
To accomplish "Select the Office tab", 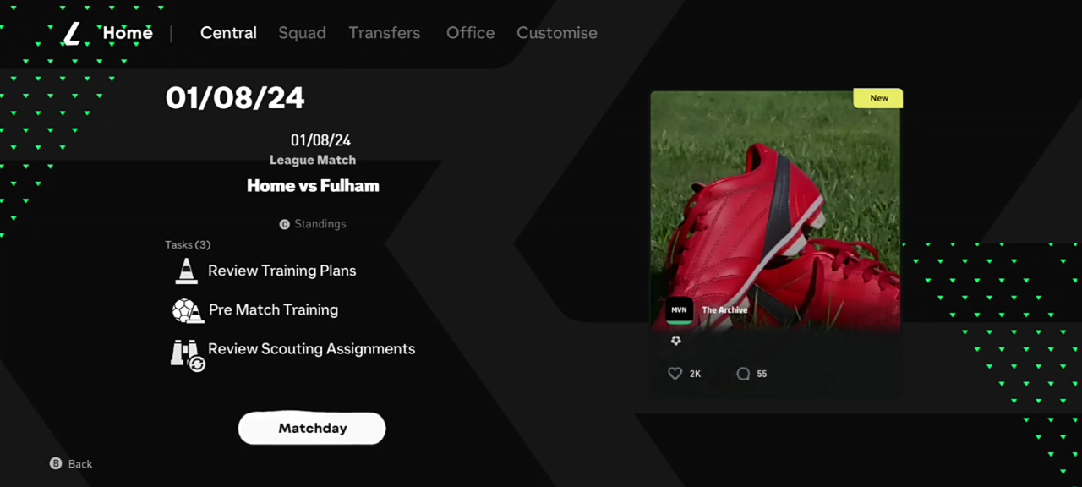I will pyautogui.click(x=471, y=33).
